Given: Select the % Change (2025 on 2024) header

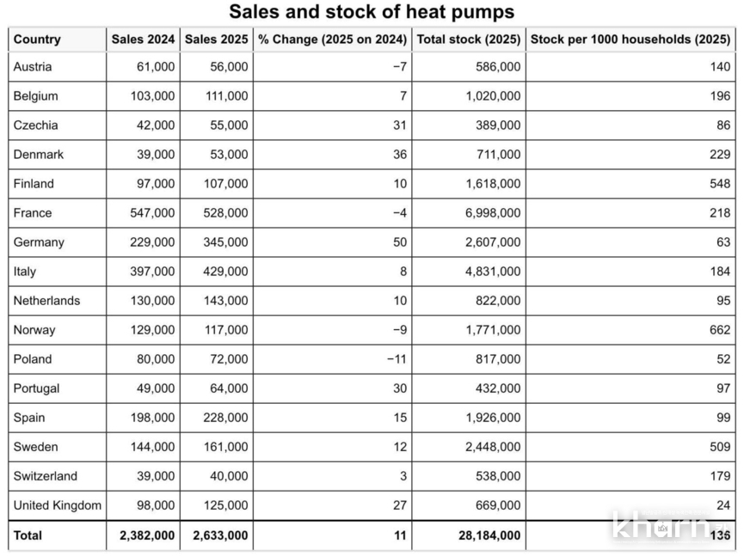Looking at the screenshot, I should pyautogui.click(x=332, y=39).
